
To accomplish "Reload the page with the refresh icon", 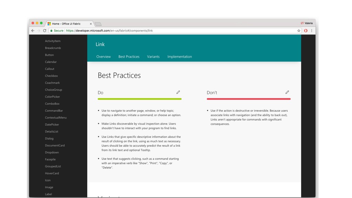I will tap(45, 31).
